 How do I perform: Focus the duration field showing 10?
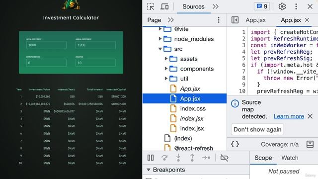(95, 63)
